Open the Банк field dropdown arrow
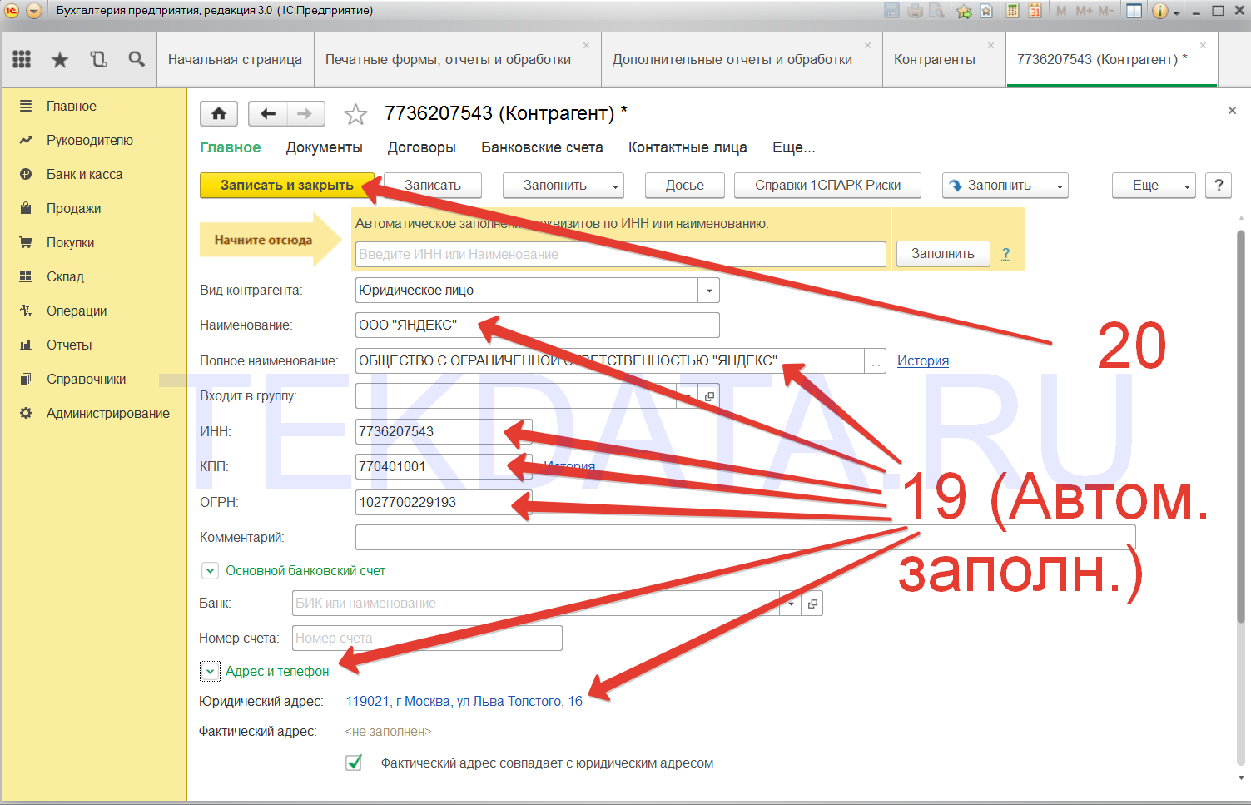The image size is (1251, 805). pyautogui.click(x=791, y=604)
